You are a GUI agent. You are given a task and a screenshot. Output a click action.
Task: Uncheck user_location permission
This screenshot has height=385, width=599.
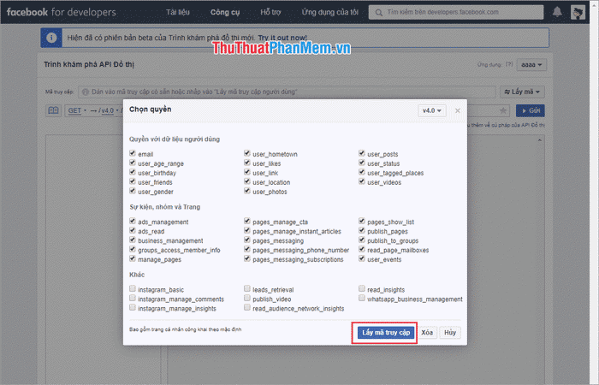coord(247,181)
